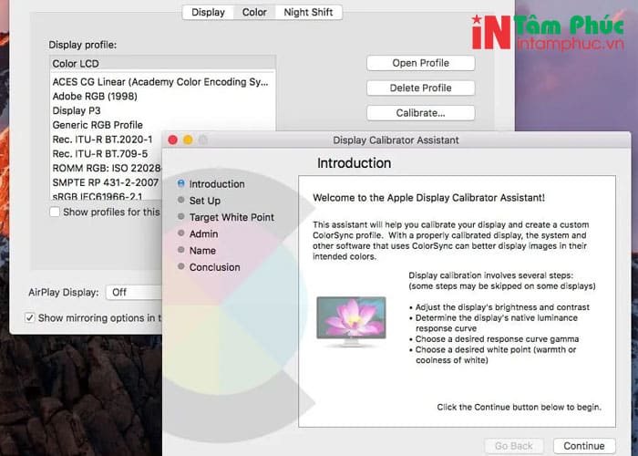The width and height of the screenshot is (638, 456).
Task: Open the AirPlay Display dropdown
Action: pos(134,293)
